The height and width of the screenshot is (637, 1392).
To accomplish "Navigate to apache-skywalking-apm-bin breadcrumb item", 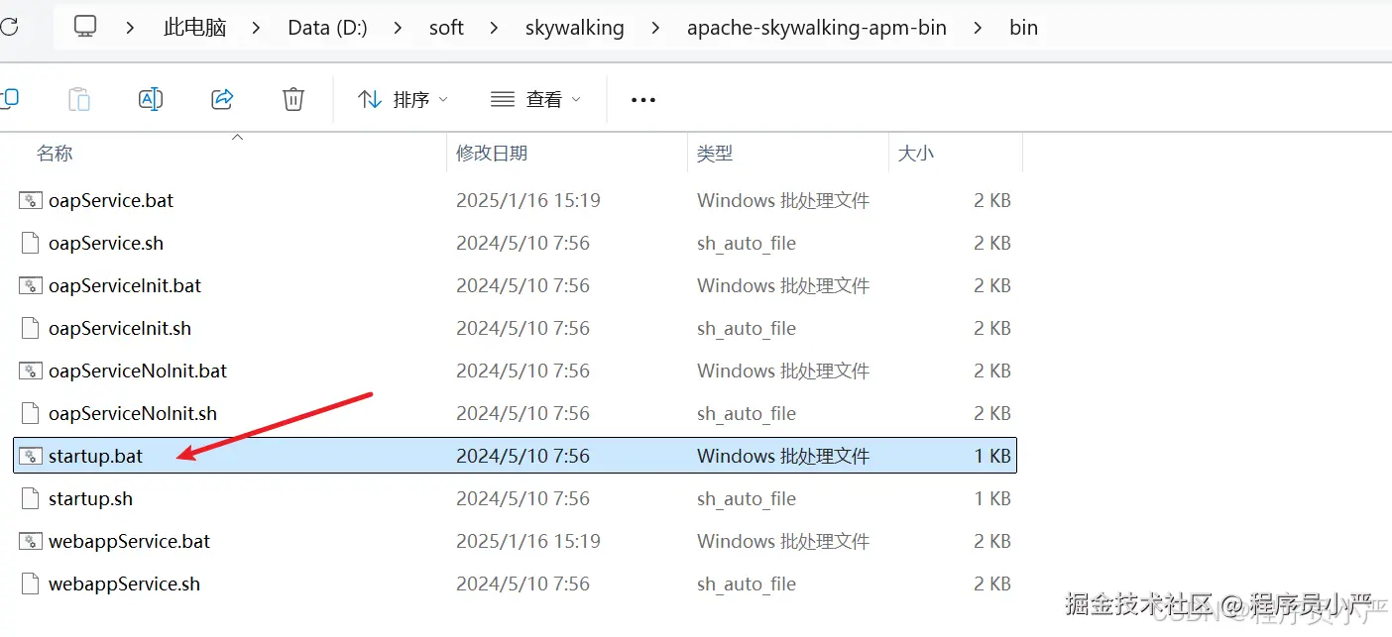I will point(816,27).
